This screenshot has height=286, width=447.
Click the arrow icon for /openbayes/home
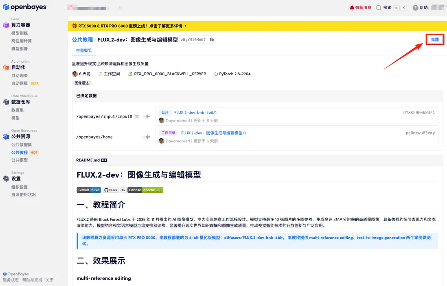tap(147, 137)
